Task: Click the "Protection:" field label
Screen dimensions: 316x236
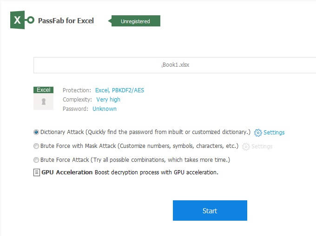Action: 77,90
